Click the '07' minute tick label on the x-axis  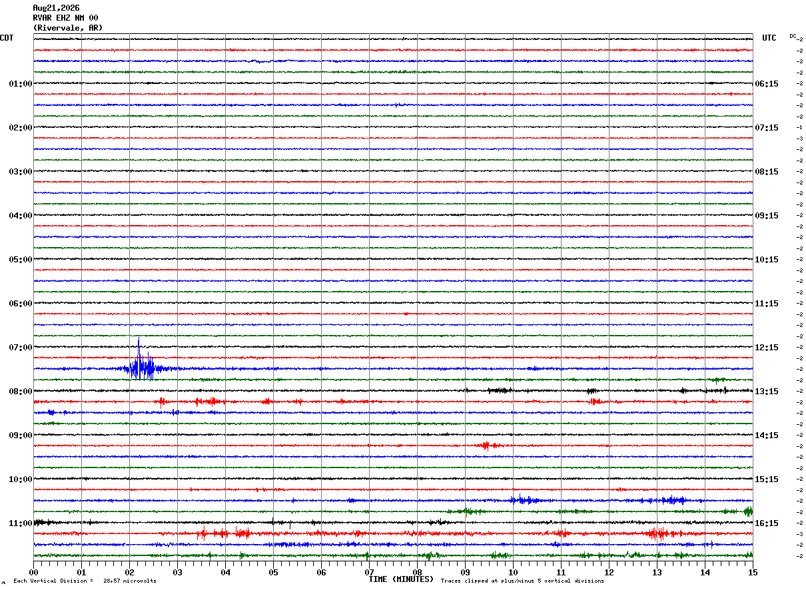point(369,572)
